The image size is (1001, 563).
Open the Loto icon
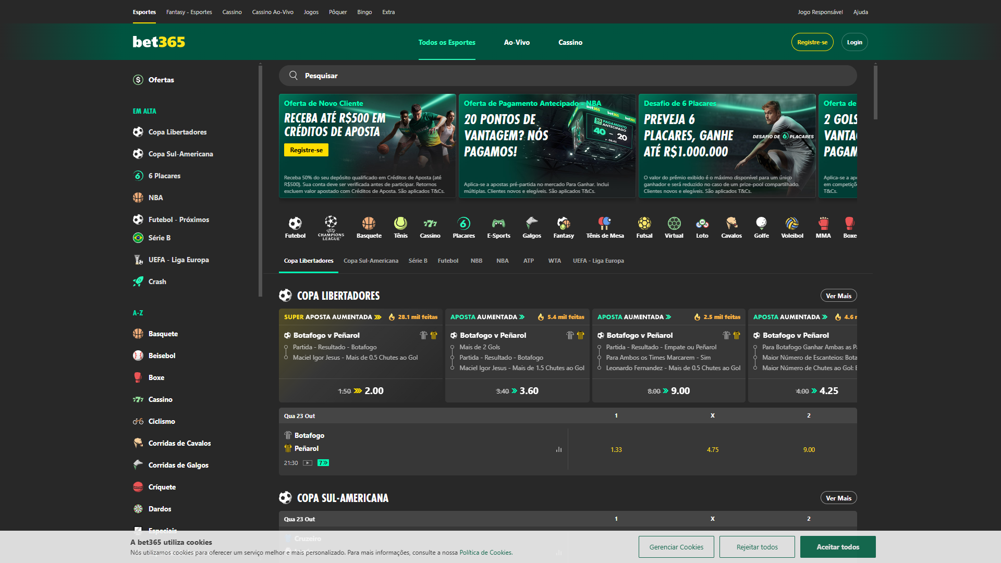[702, 227]
